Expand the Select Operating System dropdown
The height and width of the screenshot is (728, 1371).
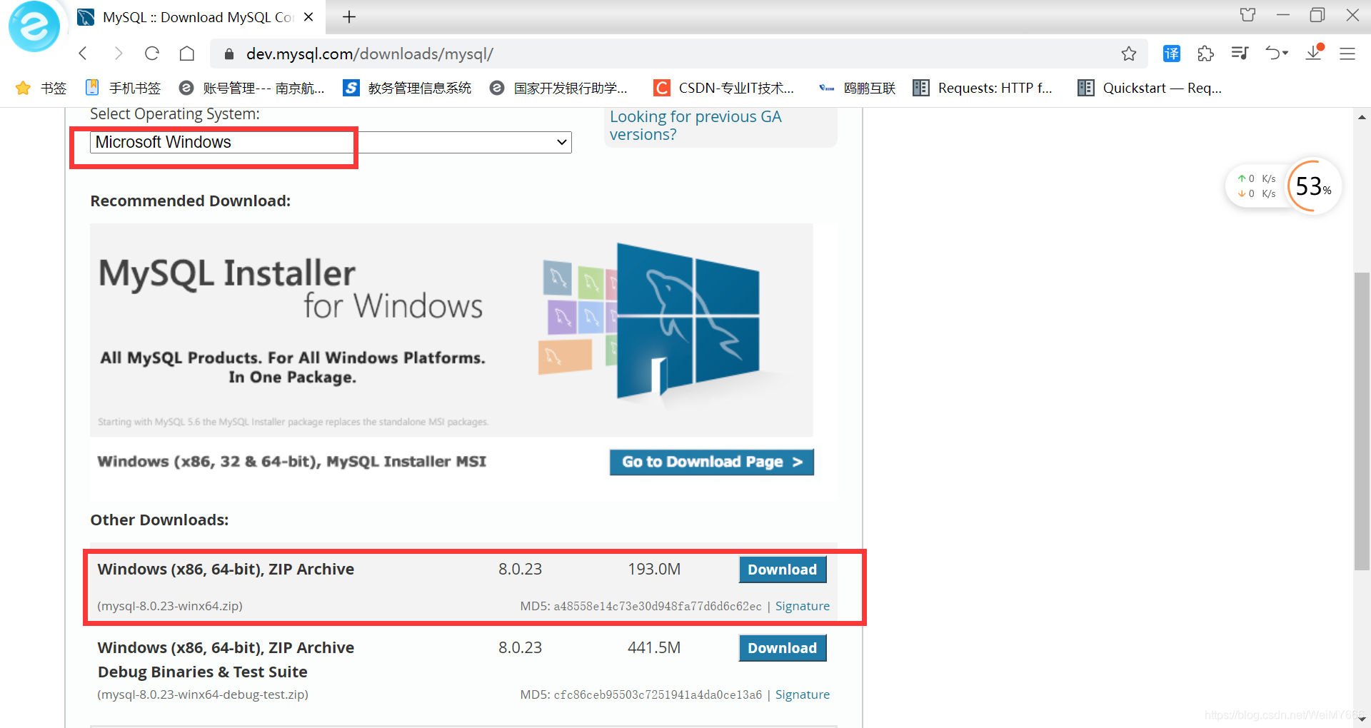click(331, 142)
